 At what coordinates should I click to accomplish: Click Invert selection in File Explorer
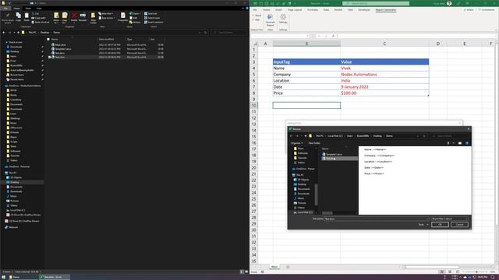pyautogui.click(x=154, y=23)
